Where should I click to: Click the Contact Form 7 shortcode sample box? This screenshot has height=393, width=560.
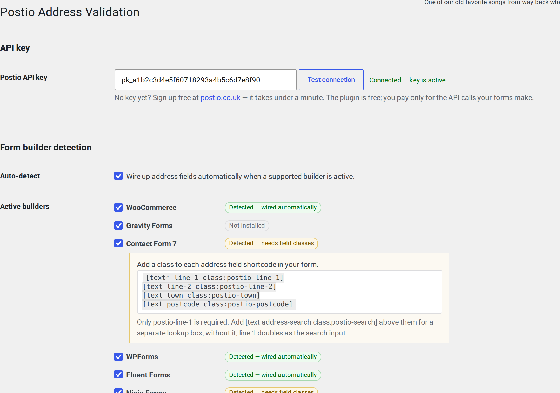289,292
